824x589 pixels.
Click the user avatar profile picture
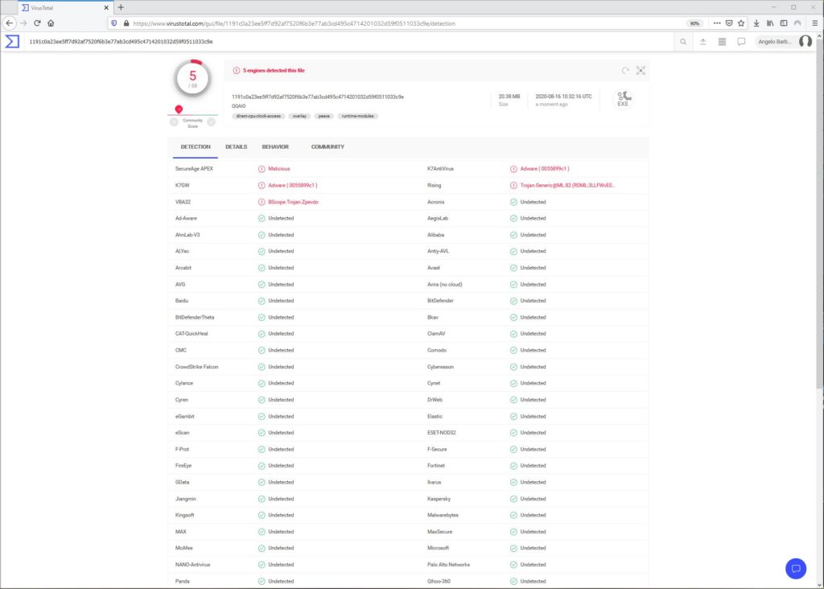(x=805, y=42)
